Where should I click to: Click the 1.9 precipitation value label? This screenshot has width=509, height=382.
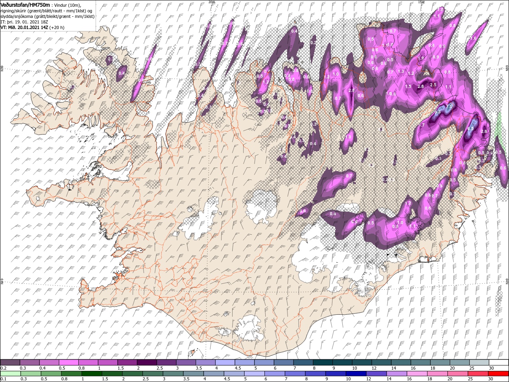click(421, 58)
